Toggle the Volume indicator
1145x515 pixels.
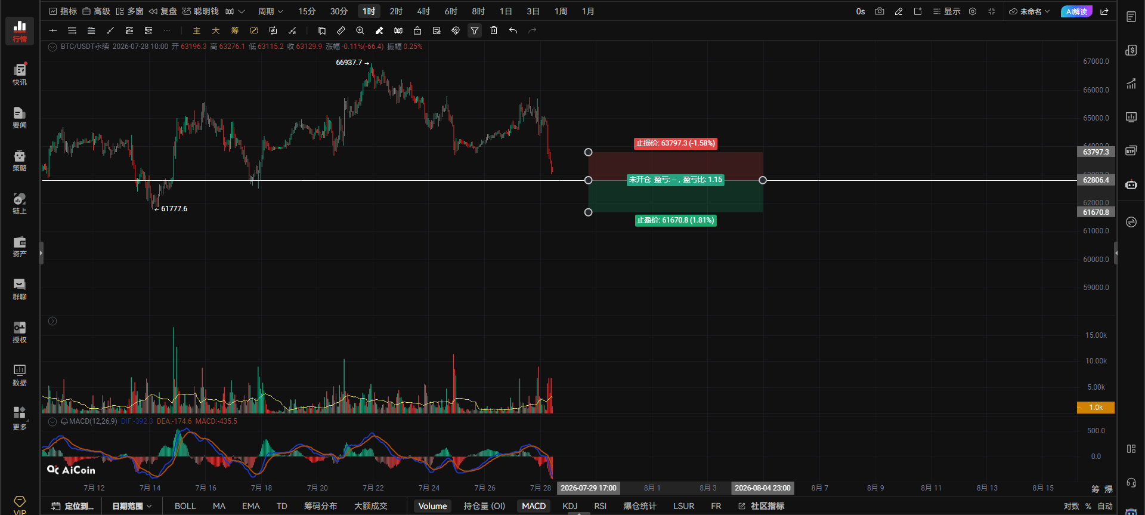click(432, 506)
